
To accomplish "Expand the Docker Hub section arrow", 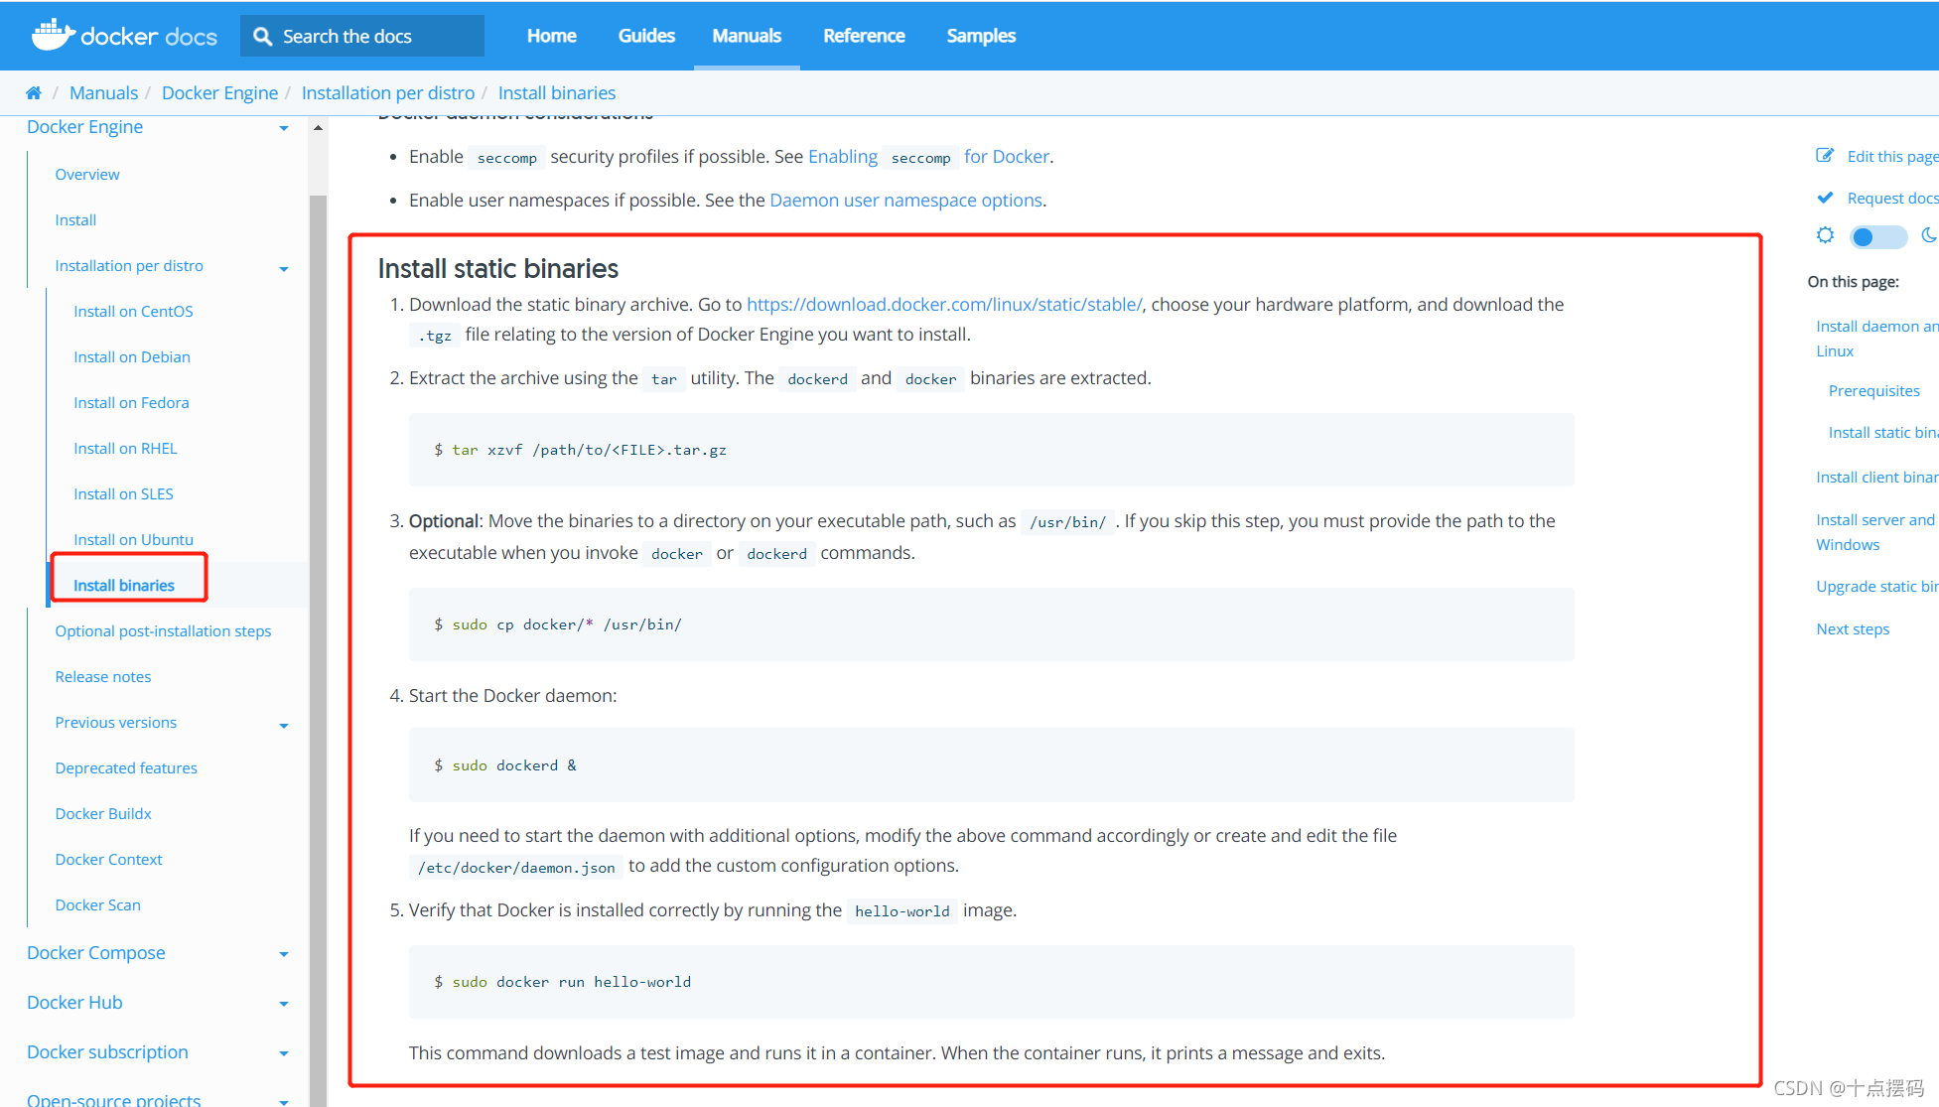I will [284, 1004].
